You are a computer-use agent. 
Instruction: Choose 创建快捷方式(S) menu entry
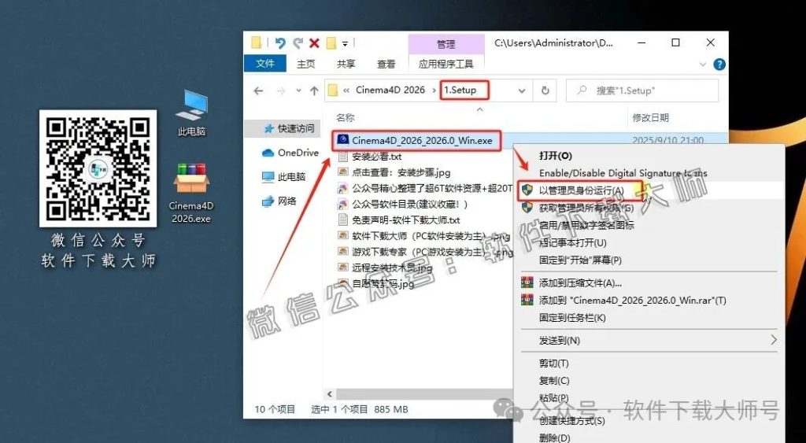pos(571,420)
